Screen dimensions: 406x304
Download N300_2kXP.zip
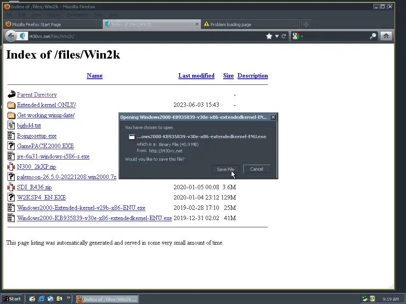(x=36, y=167)
